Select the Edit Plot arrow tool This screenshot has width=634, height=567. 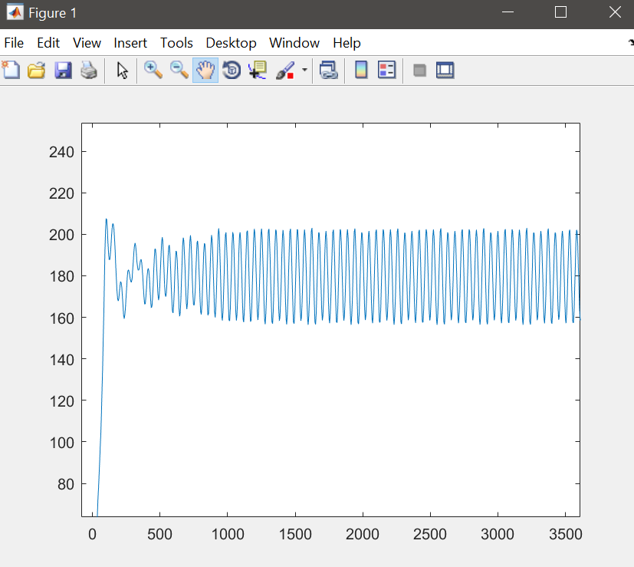pyautogui.click(x=122, y=71)
